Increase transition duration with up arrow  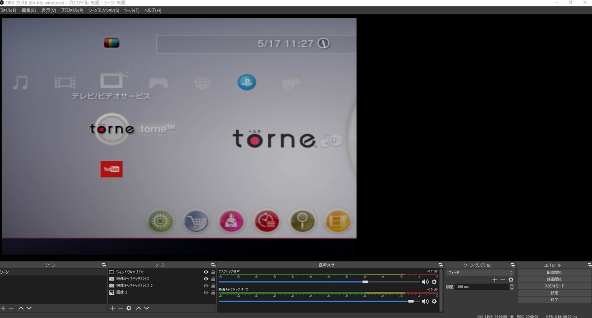(512, 285)
